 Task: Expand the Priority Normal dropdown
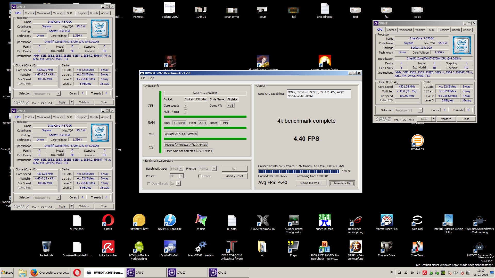214,169
